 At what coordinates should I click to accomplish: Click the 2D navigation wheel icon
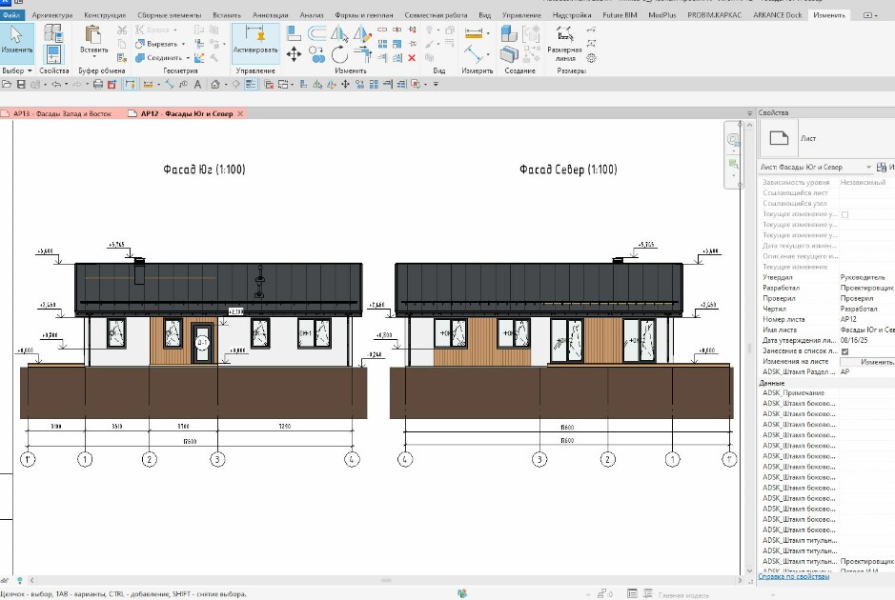click(x=733, y=139)
